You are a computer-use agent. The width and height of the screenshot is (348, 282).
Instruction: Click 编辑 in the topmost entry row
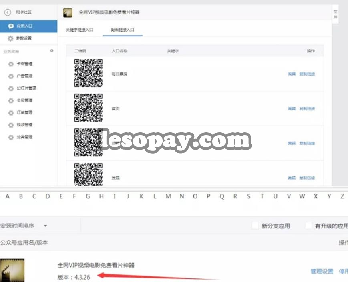[x=292, y=74]
